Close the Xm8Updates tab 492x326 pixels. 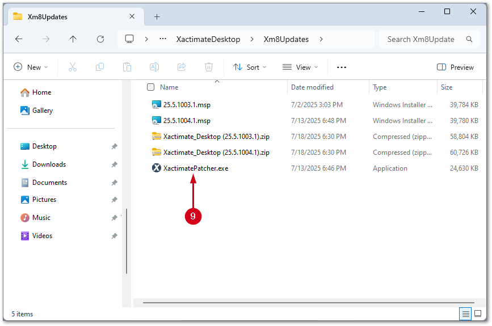(132, 16)
